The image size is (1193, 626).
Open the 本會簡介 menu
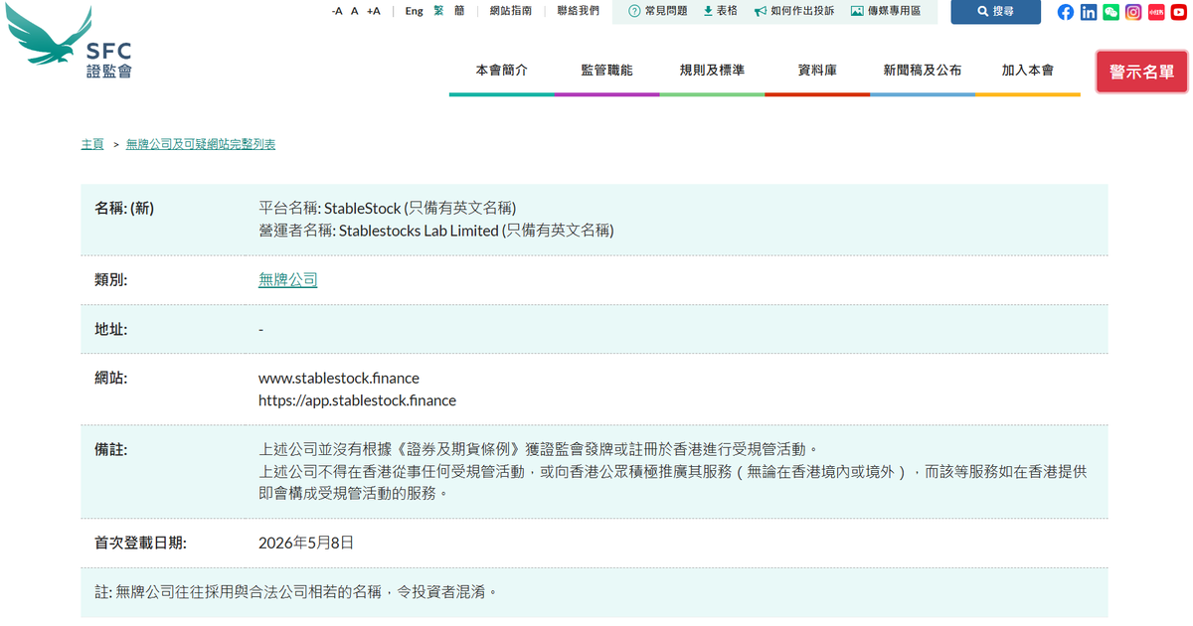coord(502,71)
